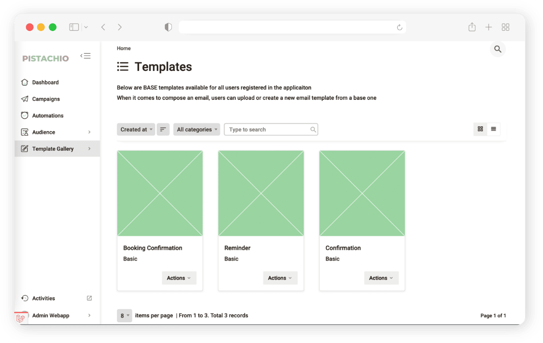Go to Campaigns in the sidebar

coord(46,99)
